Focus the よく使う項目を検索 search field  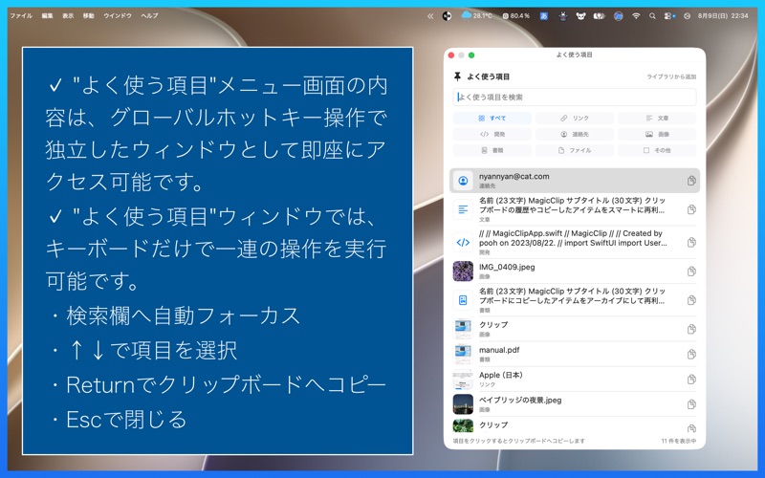pos(575,98)
